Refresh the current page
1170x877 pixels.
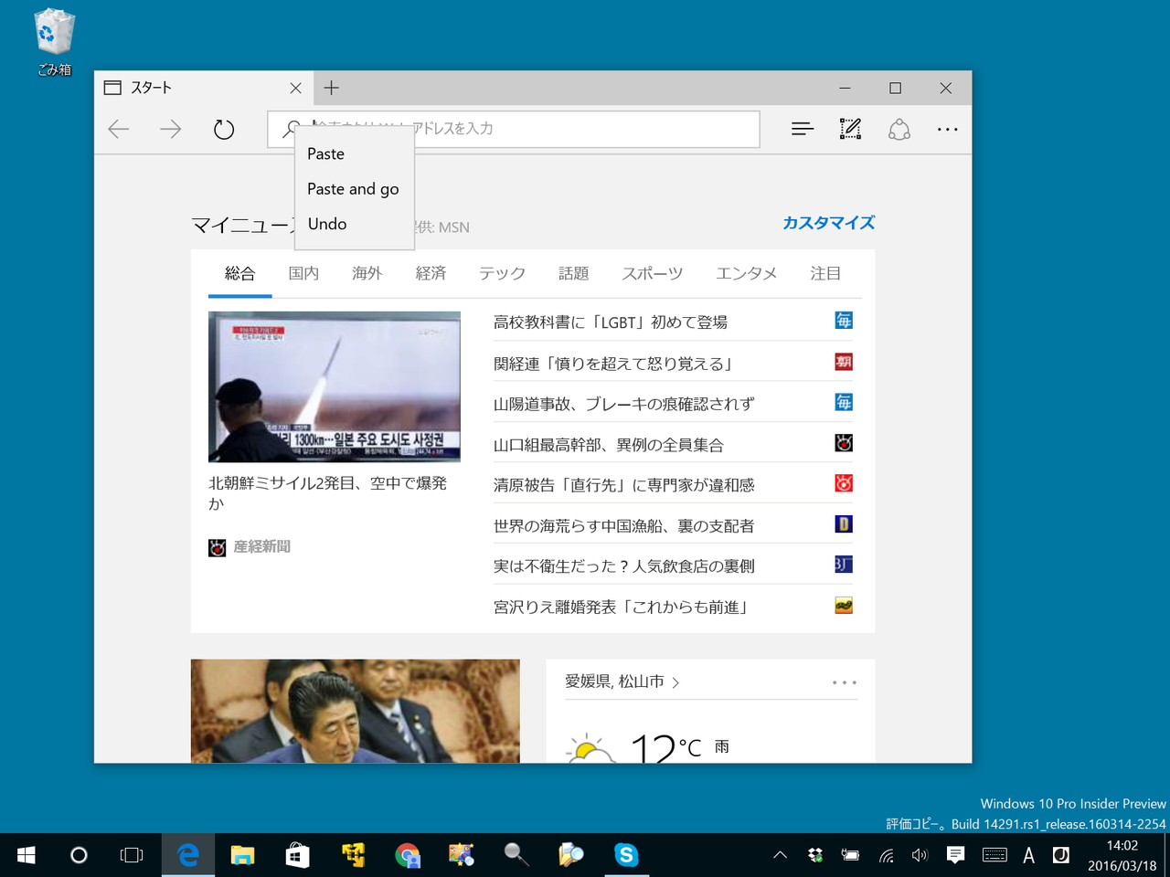223,129
